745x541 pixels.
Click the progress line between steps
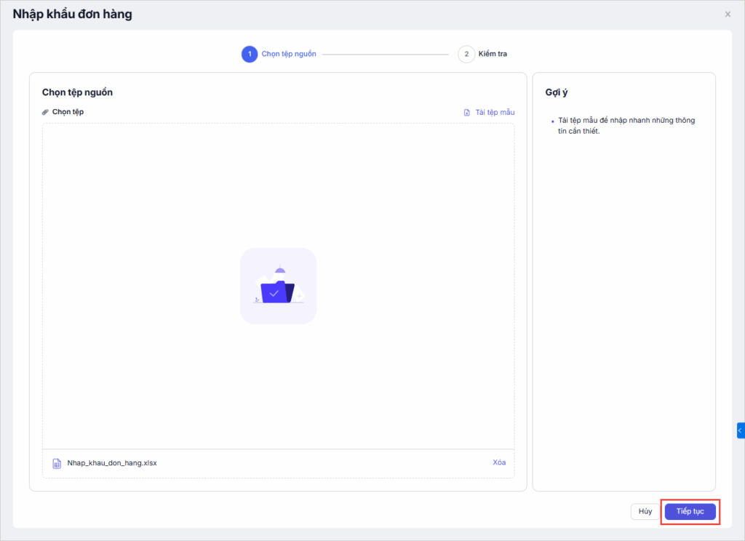click(386, 55)
